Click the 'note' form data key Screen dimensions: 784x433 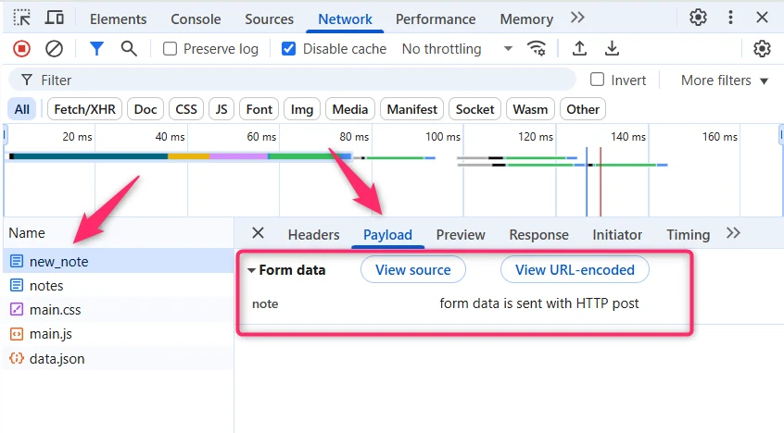point(265,303)
